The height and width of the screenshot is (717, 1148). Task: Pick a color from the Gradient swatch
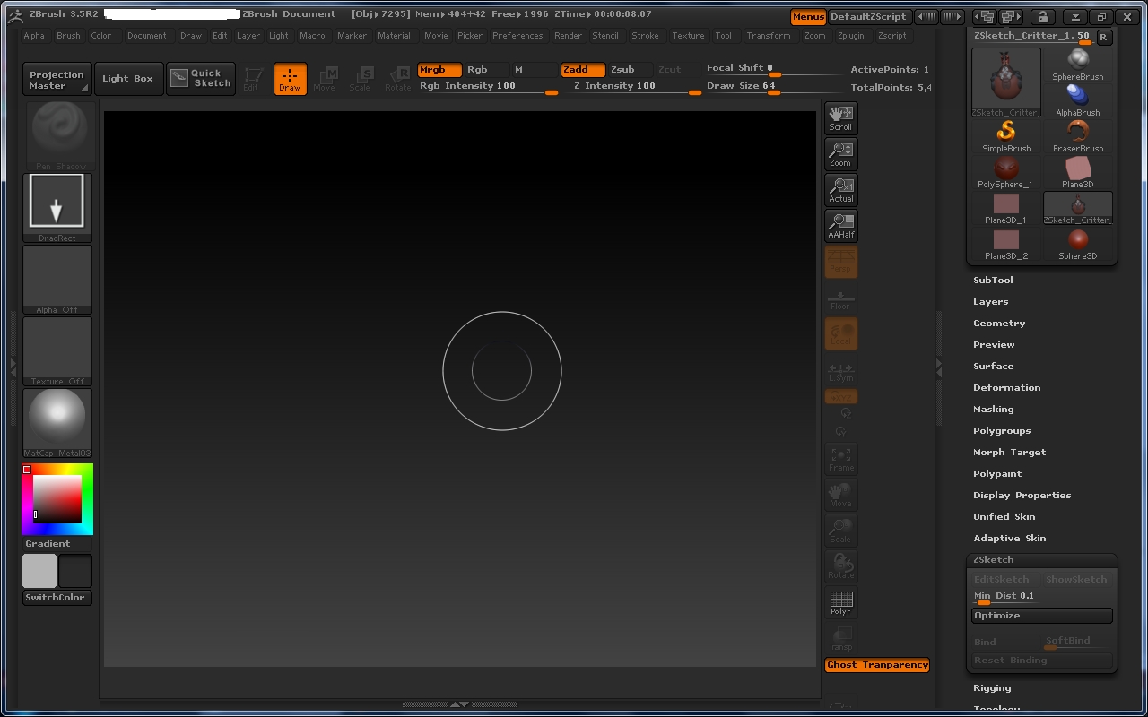pyautogui.click(x=57, y=498)
